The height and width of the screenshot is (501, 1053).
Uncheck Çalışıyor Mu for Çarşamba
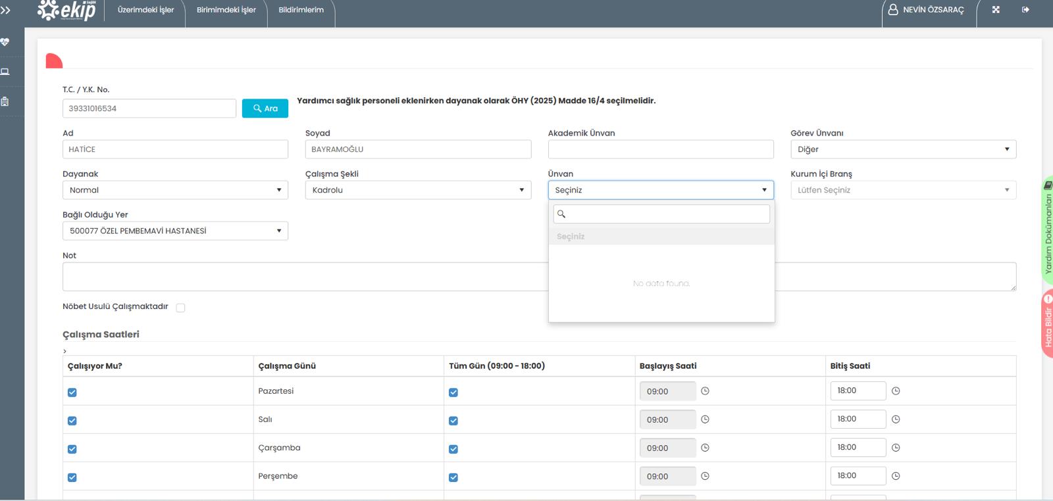pyautogui.click(x=72, y=449)
